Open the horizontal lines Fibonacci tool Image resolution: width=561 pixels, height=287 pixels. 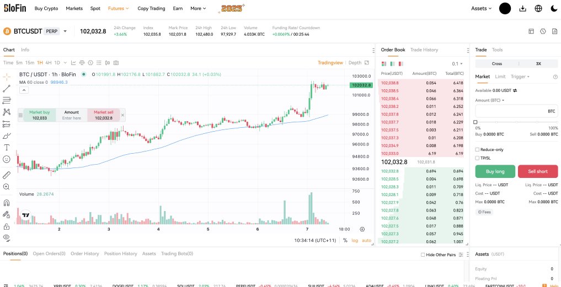[x=6, y=100]
